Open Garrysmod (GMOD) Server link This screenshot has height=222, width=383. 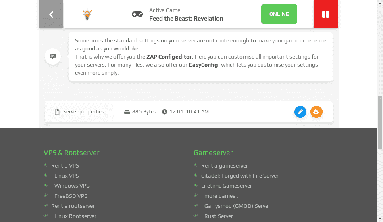coord(235,206)
